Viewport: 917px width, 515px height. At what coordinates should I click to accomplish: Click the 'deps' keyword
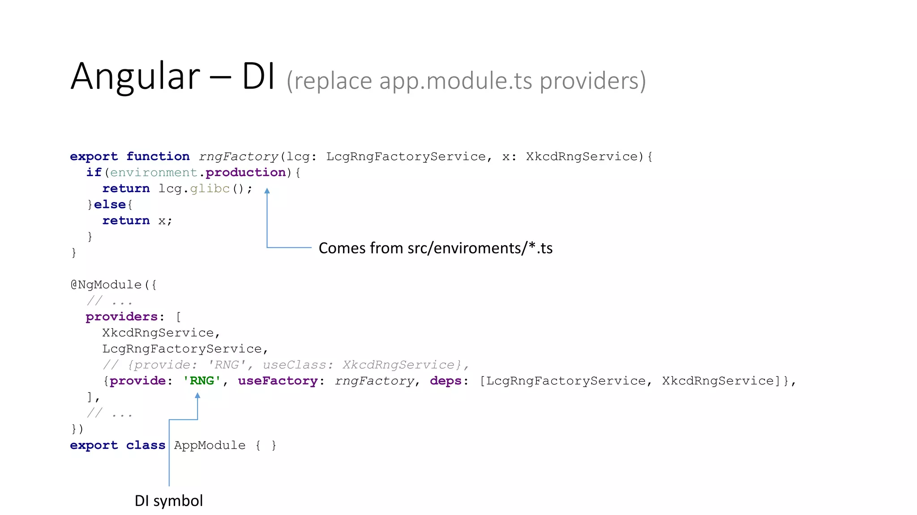[445, 381]
